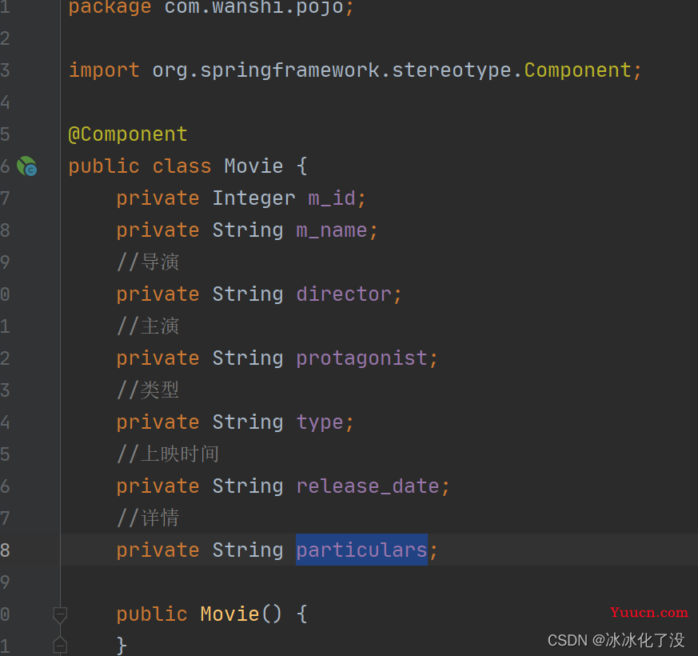
Task: Click the fold end marker at closing brace
Action: point(60,646)
